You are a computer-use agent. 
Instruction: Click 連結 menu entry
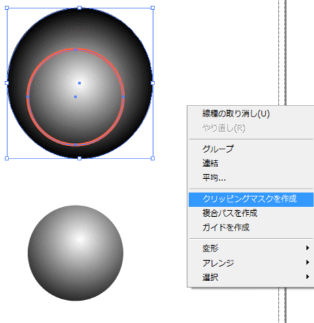[251, 163]
